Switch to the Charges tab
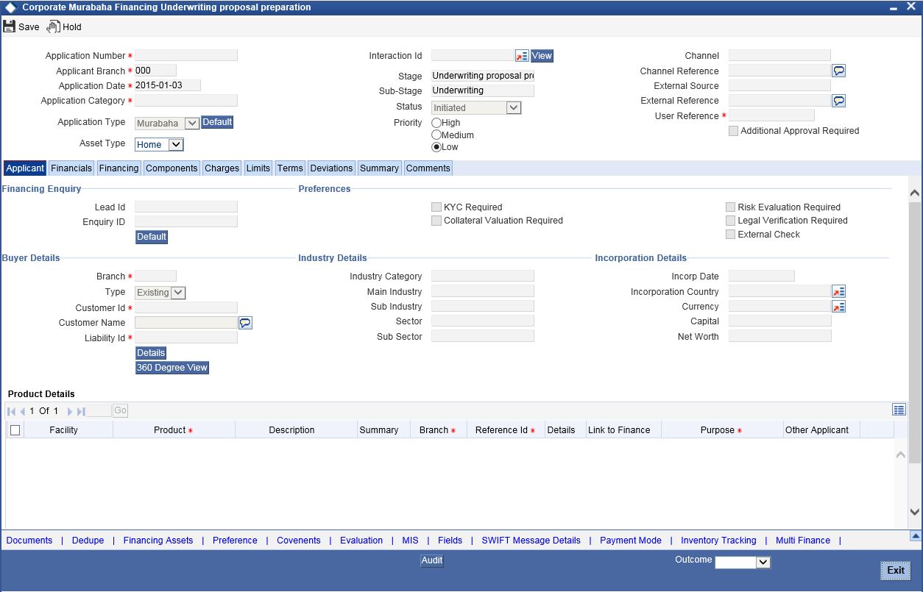The width and height of the screenshot is (923, 592). [x=222, y=168]
